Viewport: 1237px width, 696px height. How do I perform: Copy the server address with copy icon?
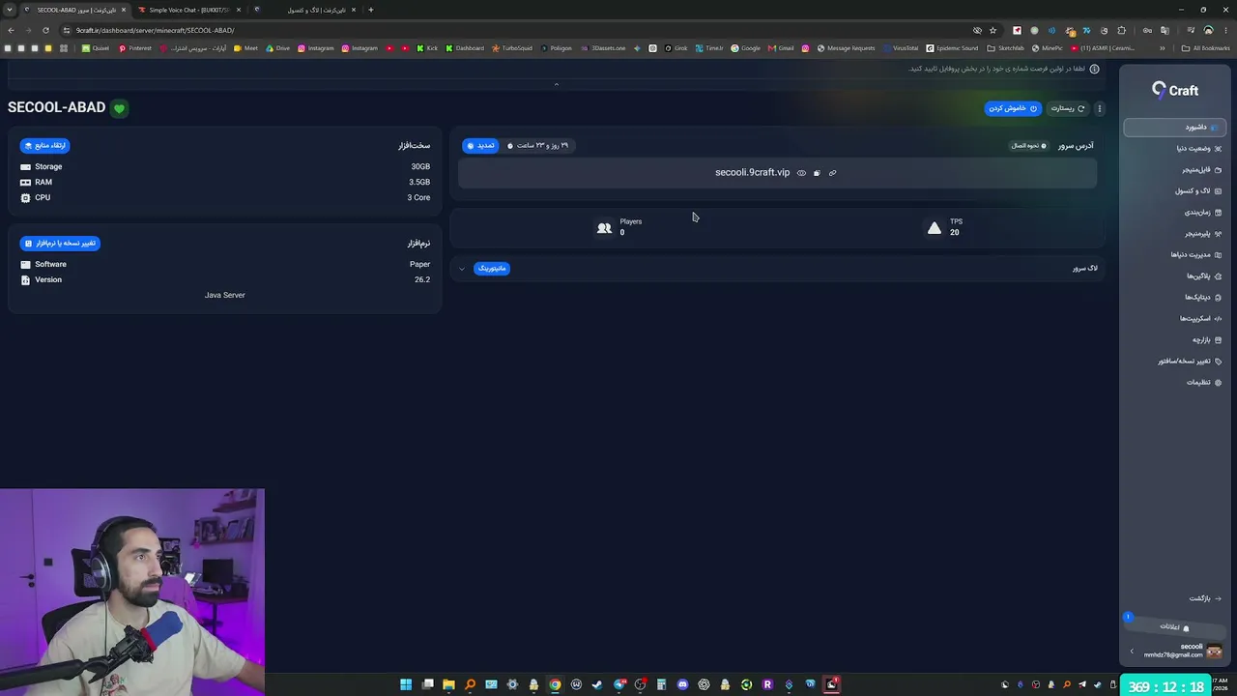point(817,173)
